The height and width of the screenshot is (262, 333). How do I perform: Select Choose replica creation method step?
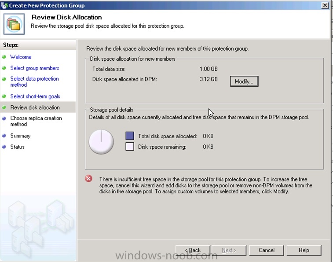tap(36, 121)
